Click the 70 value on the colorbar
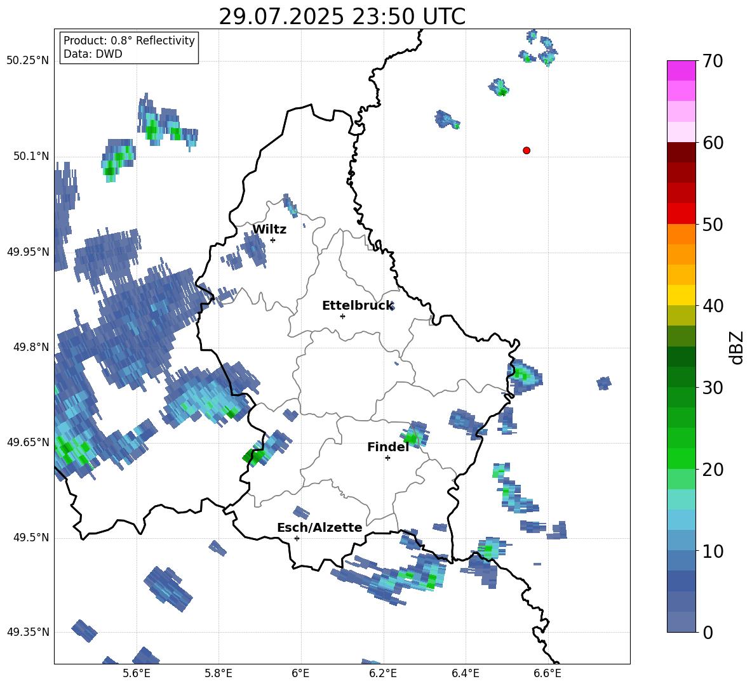The image size is (752, 686). 712,61
